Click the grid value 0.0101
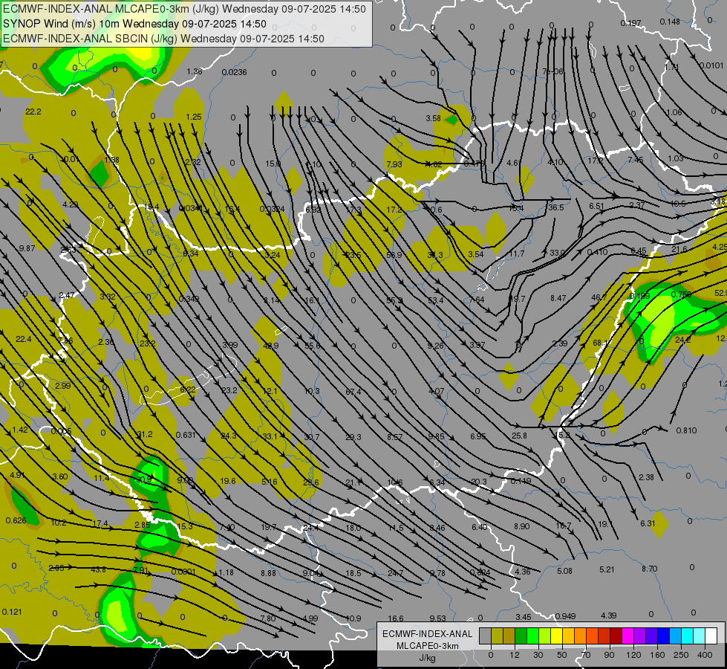The image size is (727, 669). tap(711, 65)
